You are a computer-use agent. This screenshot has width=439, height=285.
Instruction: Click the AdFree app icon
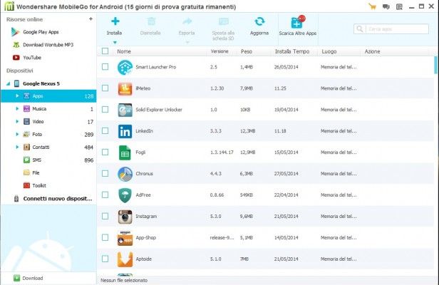[x=125, y=195]
